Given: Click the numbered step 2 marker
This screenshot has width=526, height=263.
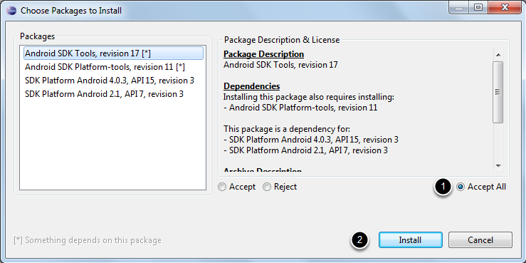Looking at the screenshot, I should 359,240.
